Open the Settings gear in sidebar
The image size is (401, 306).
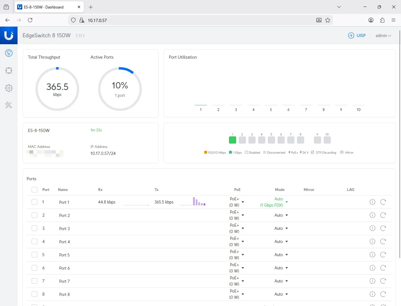(9, 88)
